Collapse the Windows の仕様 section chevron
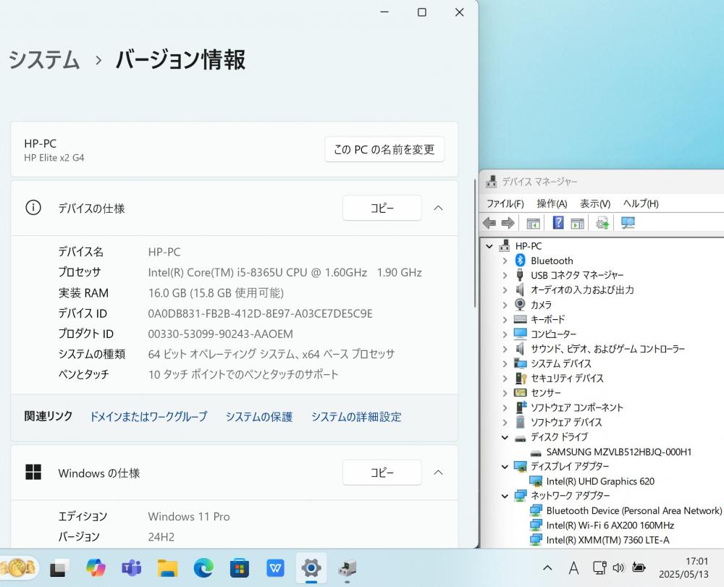This screenshot has width=724, height=587. (439, 473)
